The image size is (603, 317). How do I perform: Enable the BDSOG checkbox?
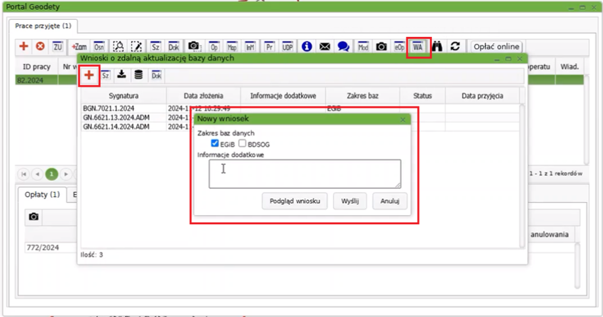pos(243,143)
